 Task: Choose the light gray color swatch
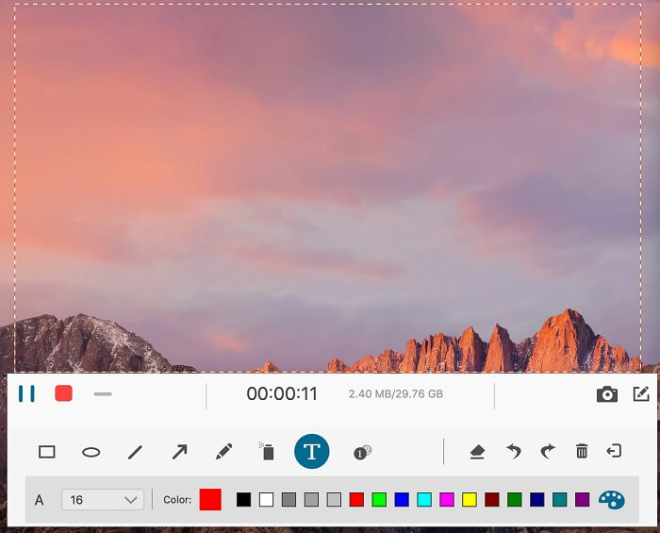(x=334, y=500)
